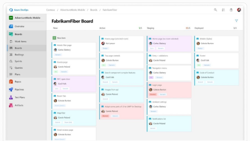
Task: Open Overview in the sidebar
Action: pos(20,26)
